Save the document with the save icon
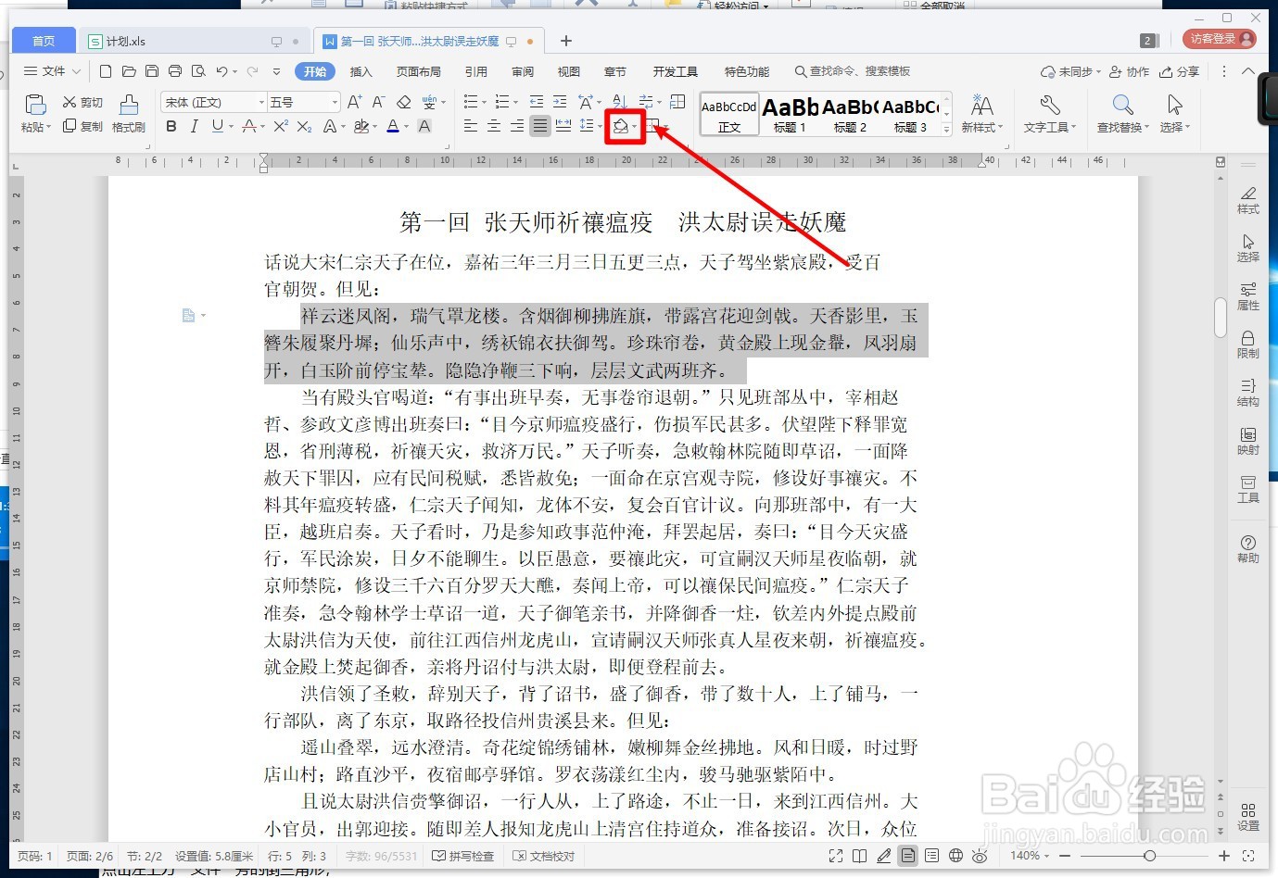The image size is (1278, 878). click(152, 71)
